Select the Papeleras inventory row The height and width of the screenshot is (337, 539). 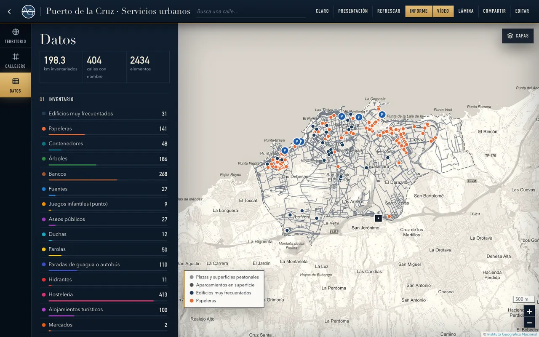tap(104, 129)
